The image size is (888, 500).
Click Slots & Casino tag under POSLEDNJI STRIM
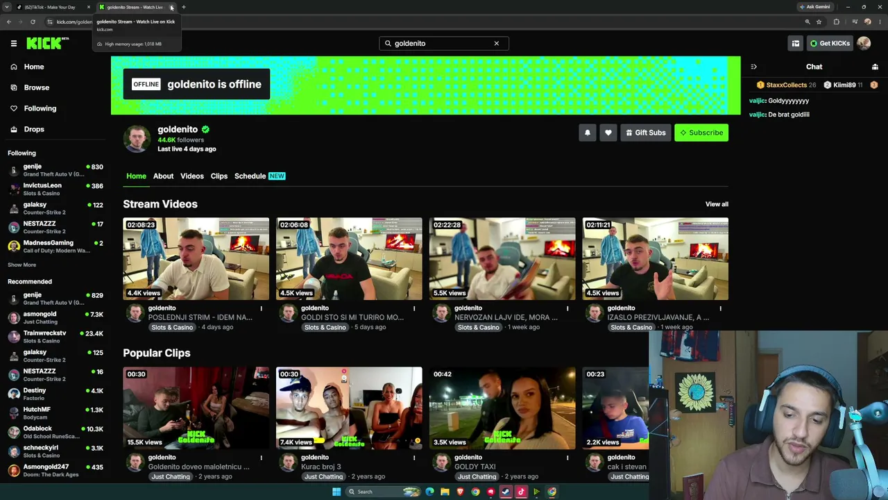click(172, 327)
